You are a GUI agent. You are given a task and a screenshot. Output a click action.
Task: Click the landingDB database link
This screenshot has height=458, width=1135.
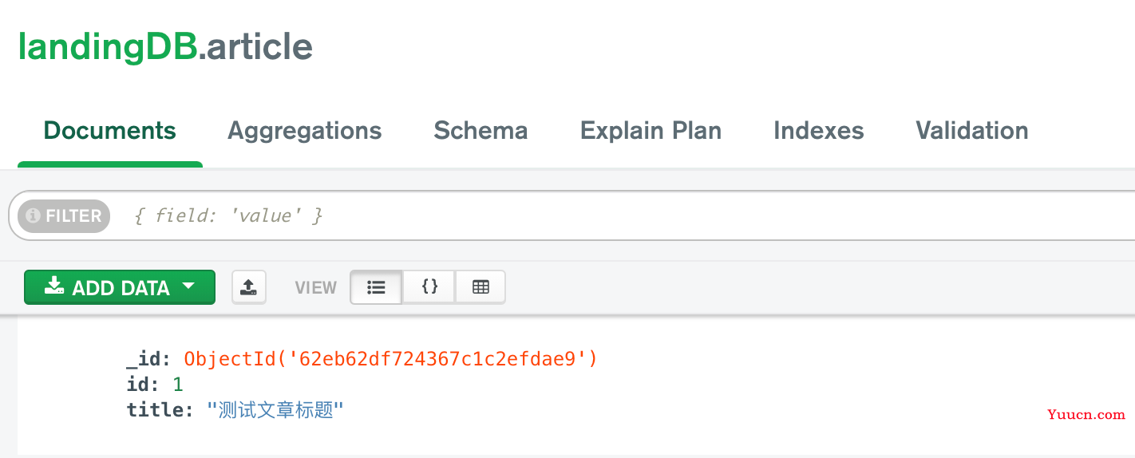pyautogui.click(x=108, y=47)
